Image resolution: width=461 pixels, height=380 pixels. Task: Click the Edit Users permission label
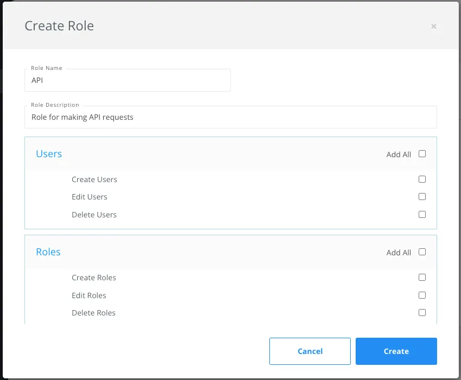[x=89, y=196]
